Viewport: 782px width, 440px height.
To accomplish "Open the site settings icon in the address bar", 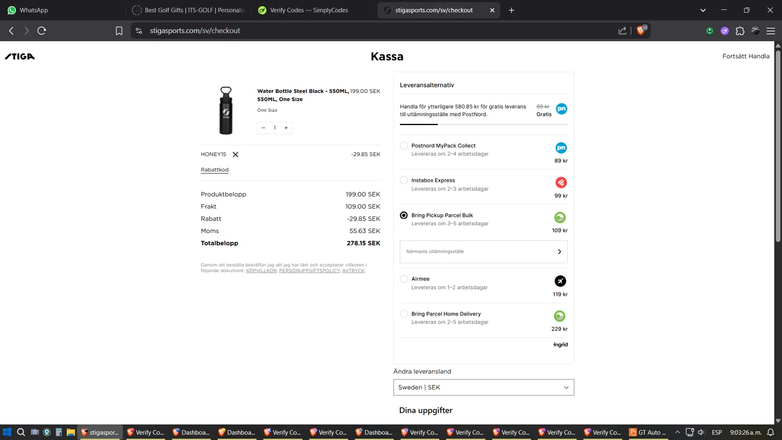I will point(139,31).
